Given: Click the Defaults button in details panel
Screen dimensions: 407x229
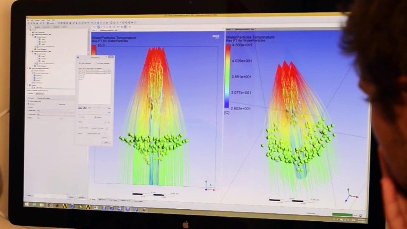Looking at the screenshot, I should pos(81,198).
